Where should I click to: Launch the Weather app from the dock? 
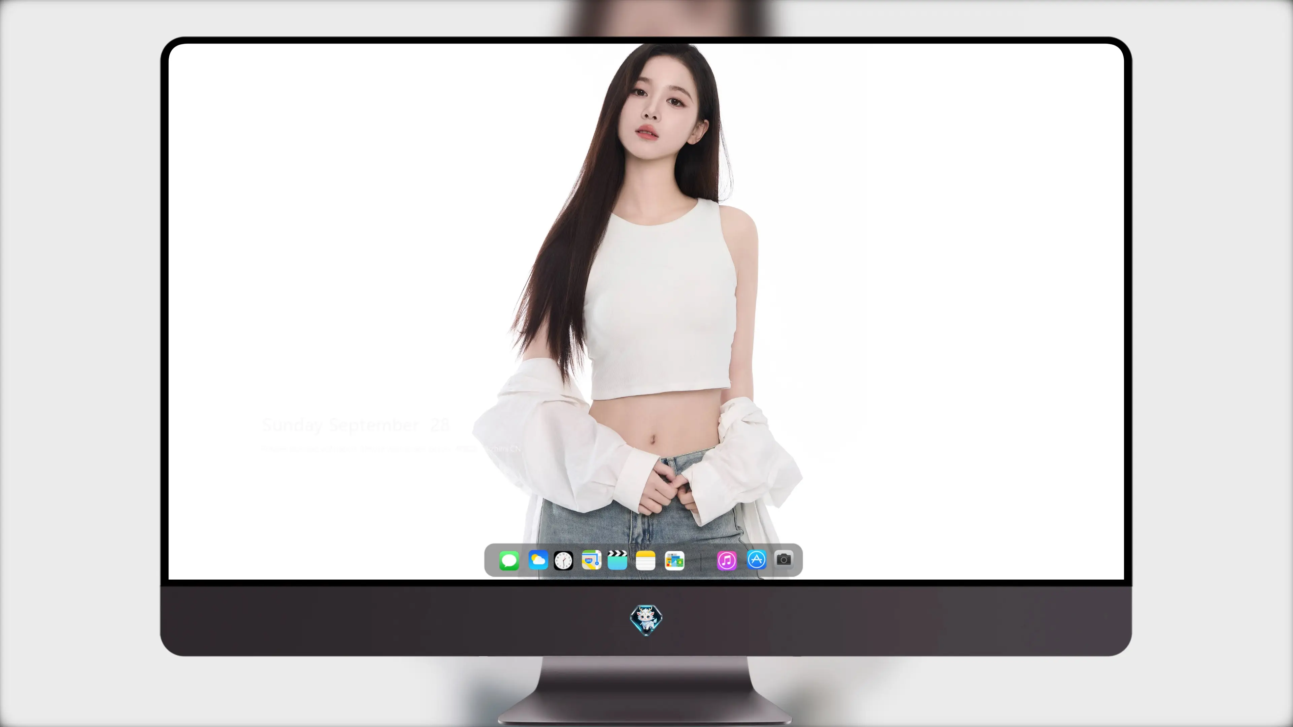(538, 560)
